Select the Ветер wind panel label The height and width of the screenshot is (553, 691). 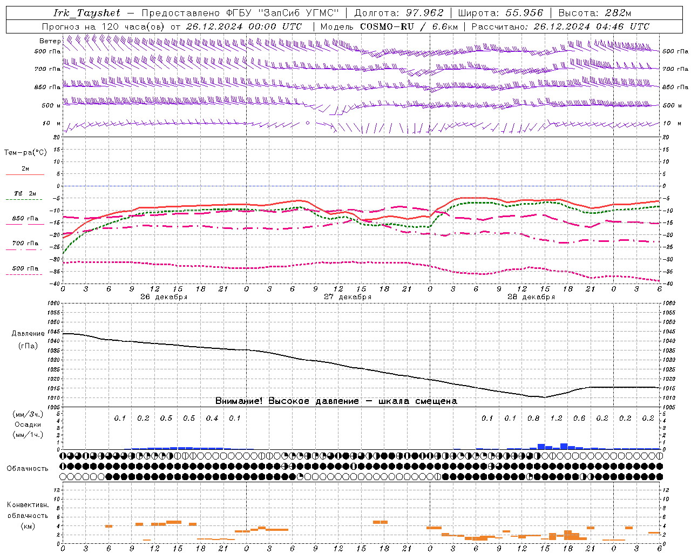50,41
